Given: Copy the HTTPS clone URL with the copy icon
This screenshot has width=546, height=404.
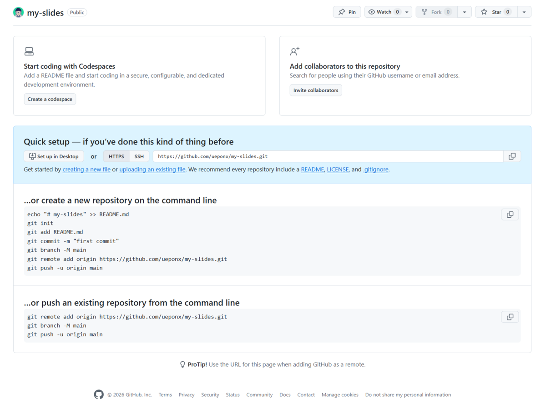Looking at the screenshot, I should 512,156.
